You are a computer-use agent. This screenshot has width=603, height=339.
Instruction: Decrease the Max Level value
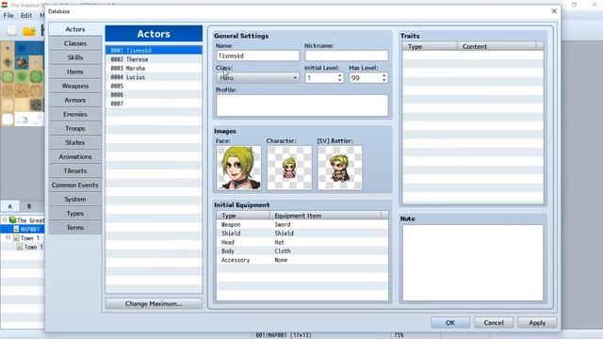point(383,80)
